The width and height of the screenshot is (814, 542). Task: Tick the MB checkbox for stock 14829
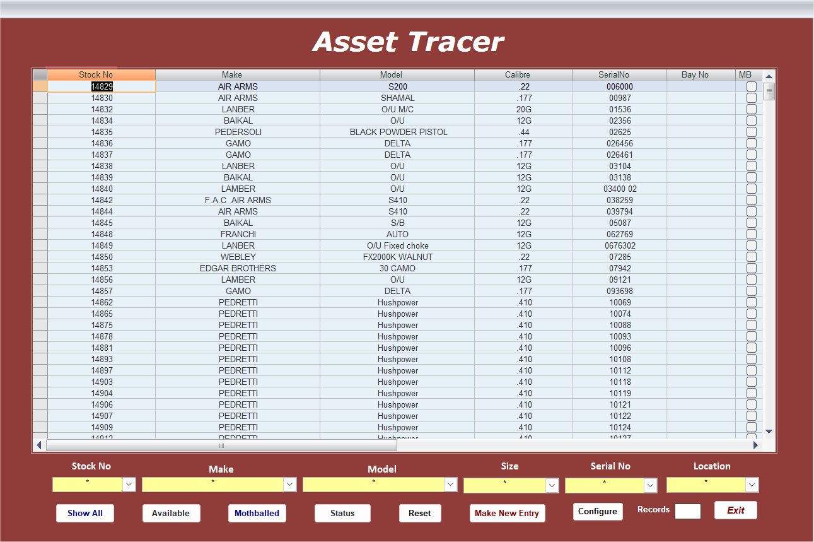(751, 86)
